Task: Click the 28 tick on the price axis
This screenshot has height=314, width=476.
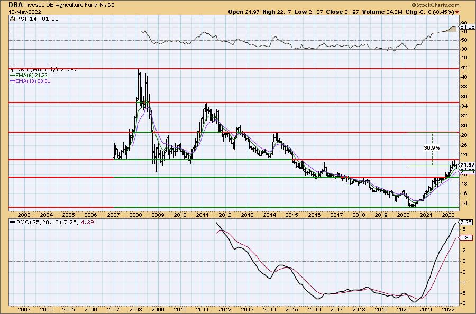Action: pyautogui.click(x=464, y=135)
